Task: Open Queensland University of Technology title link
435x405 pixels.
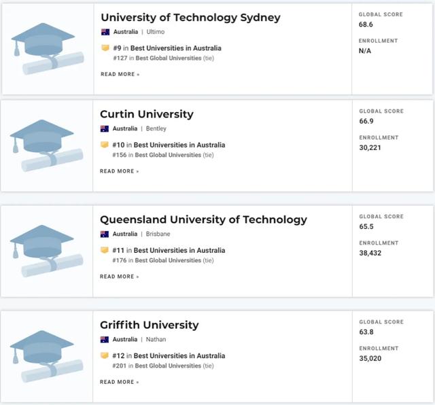Action: pos(203,219)
